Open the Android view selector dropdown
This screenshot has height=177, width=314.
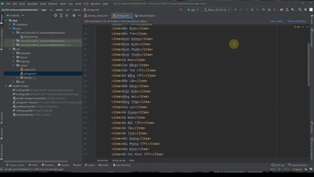[x=15, y=15]
